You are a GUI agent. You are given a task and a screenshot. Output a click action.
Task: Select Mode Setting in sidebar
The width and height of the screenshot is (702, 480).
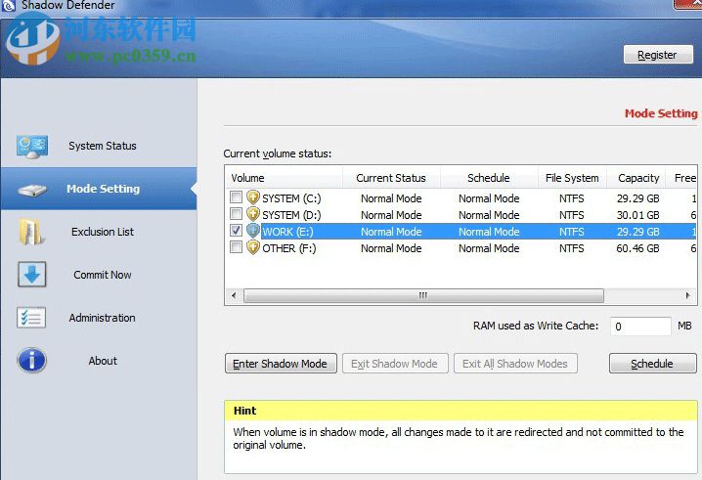coord(99,189)
